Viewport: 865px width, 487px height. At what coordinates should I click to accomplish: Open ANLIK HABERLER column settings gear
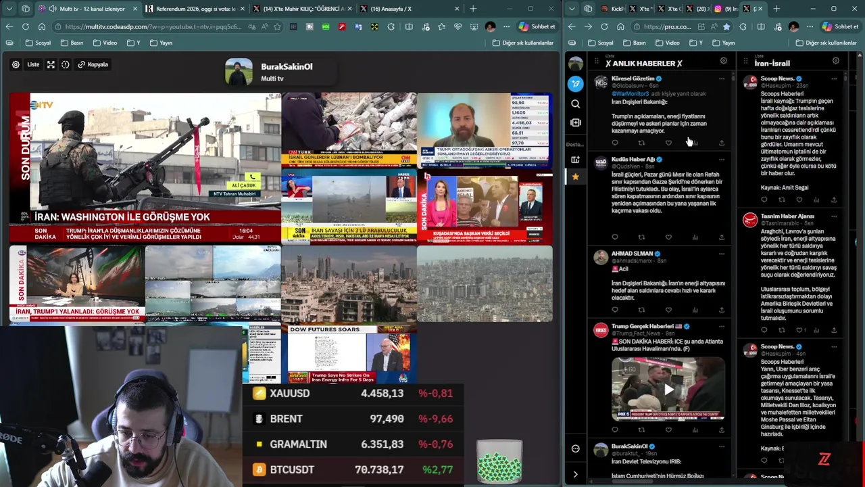[723, 61]
